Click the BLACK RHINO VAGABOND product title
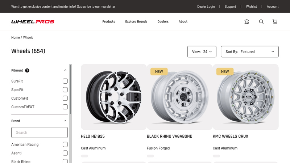 (170, 136)
